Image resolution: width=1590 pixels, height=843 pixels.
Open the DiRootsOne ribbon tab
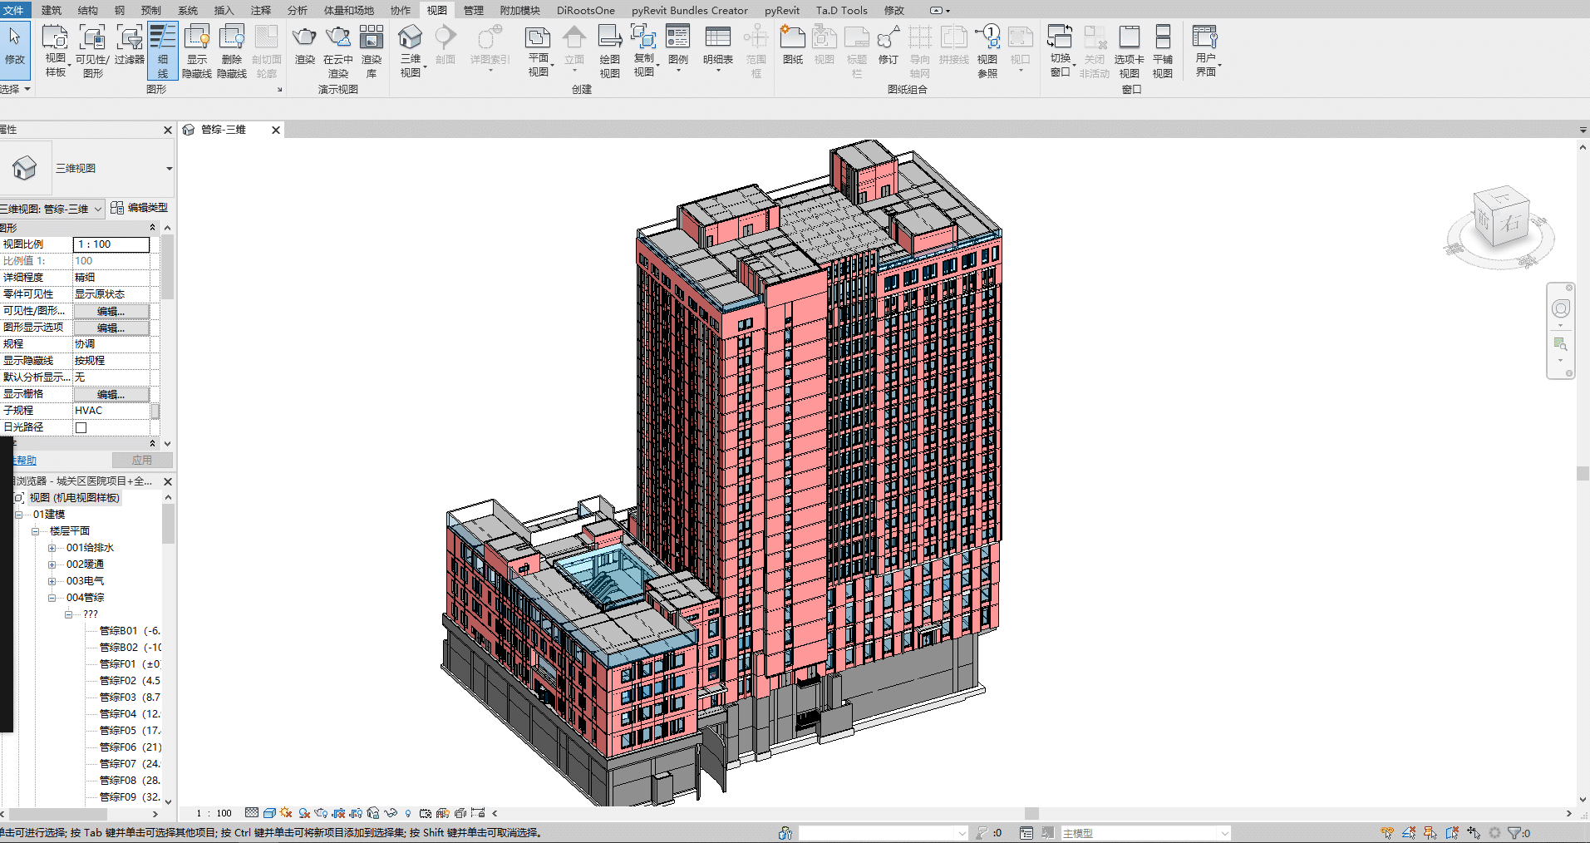pos(586,10)
